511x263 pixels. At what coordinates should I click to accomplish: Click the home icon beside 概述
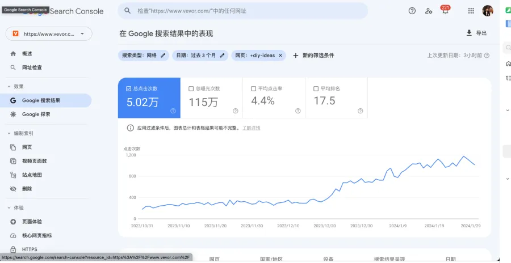[13, 54]
